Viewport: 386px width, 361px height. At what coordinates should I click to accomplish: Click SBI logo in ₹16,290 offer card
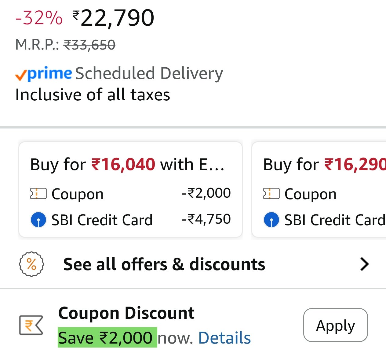click(271, 220)
